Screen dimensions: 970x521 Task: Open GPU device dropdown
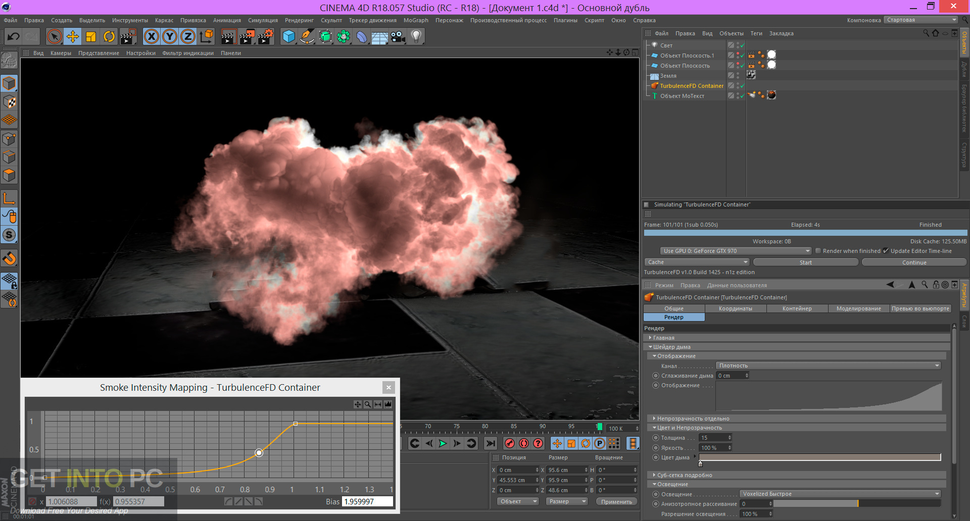coord(736,251)
